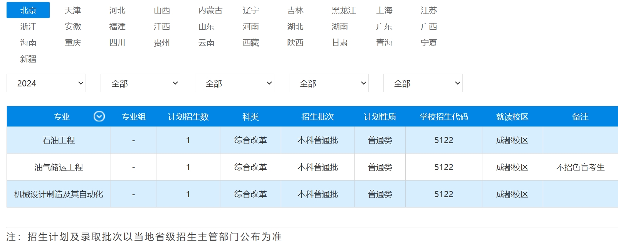The height and width of the screenshot is (248, 618).
Task: Select the 山西 province tab
Action: click(x=162, y=10)
